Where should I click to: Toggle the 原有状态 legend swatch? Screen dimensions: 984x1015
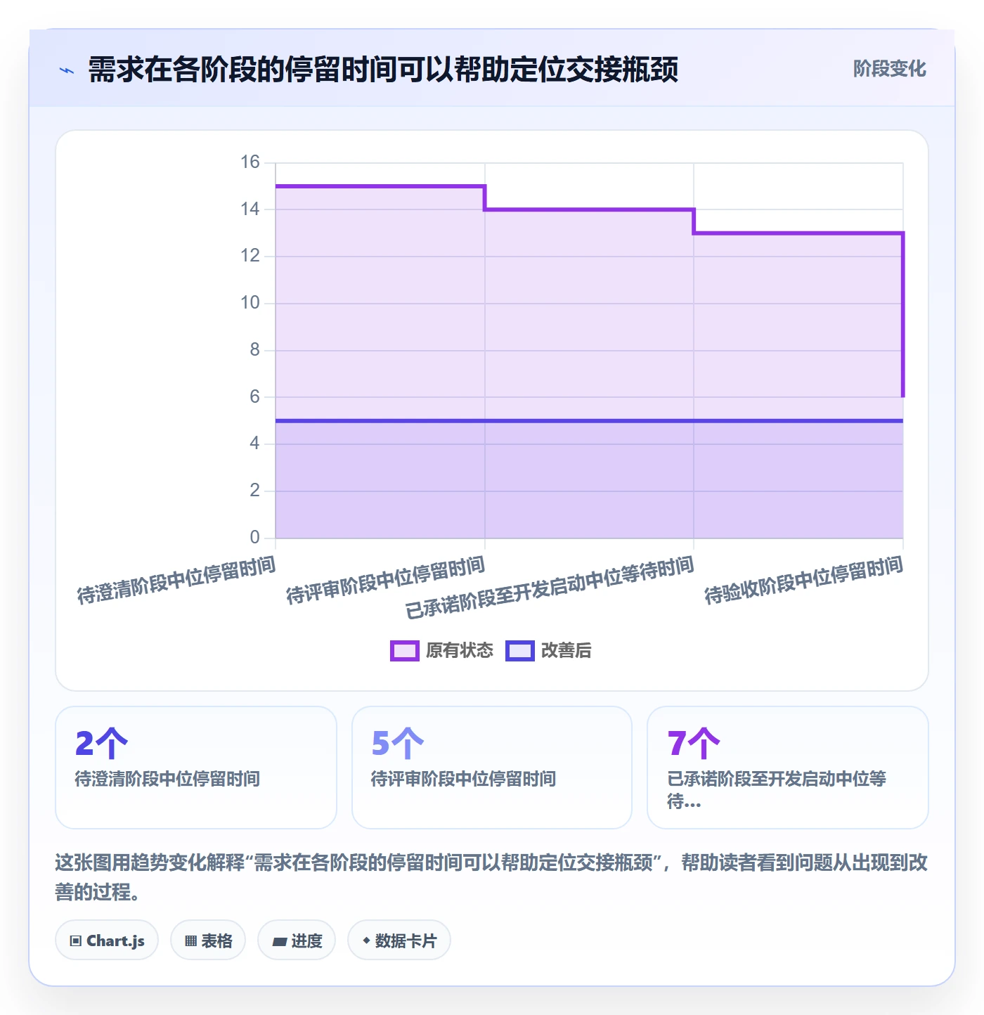[x=405, y=651]
